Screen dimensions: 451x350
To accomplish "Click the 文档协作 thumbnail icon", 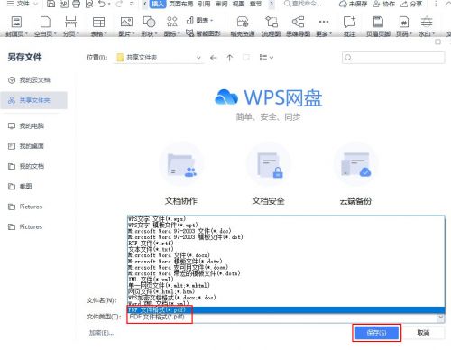I will [181, 164].
